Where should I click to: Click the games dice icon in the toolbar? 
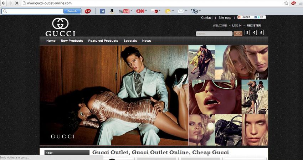(155, 11)
